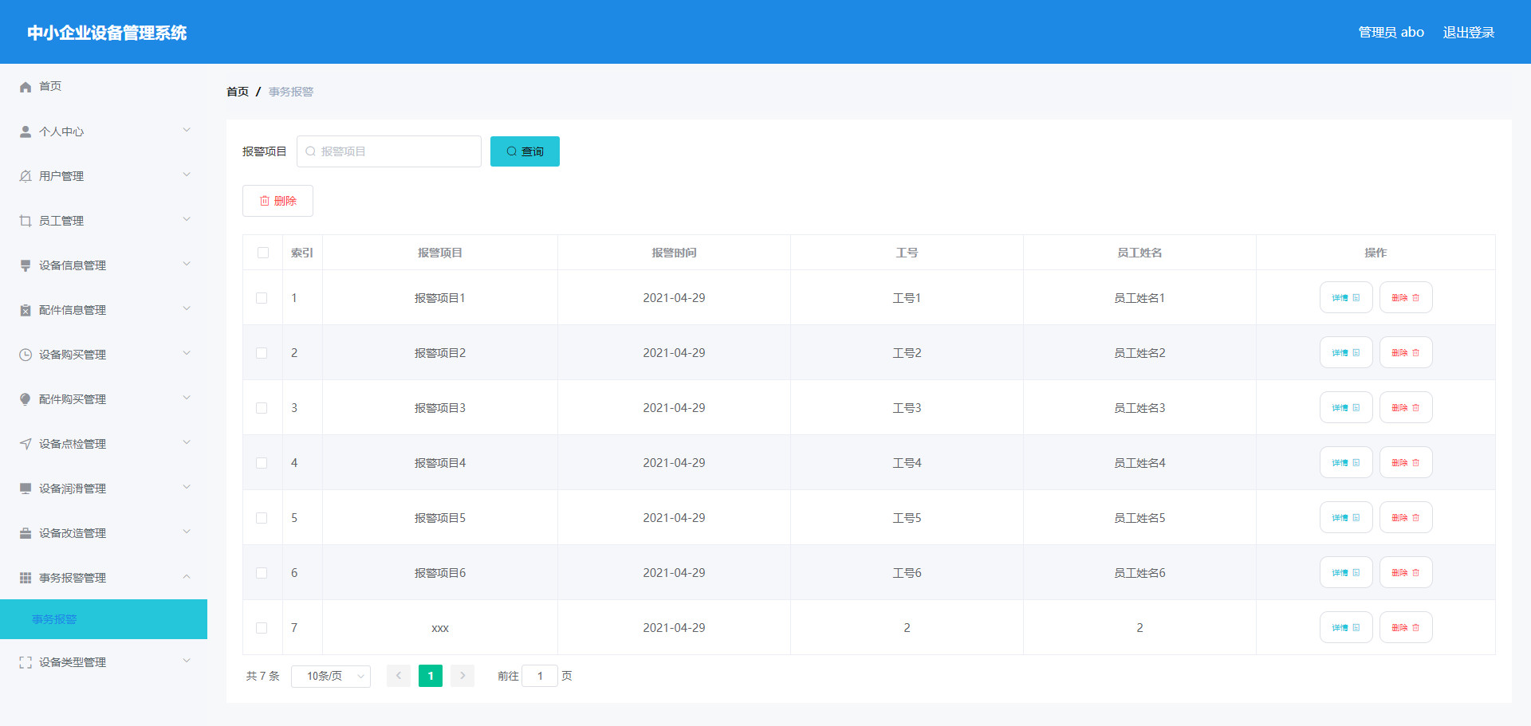The width and height of the screenshot is (1531, 726).
Task: Open 详情 for row 报警项目1
Action: pyautogui.click(x=1346, y=297)
